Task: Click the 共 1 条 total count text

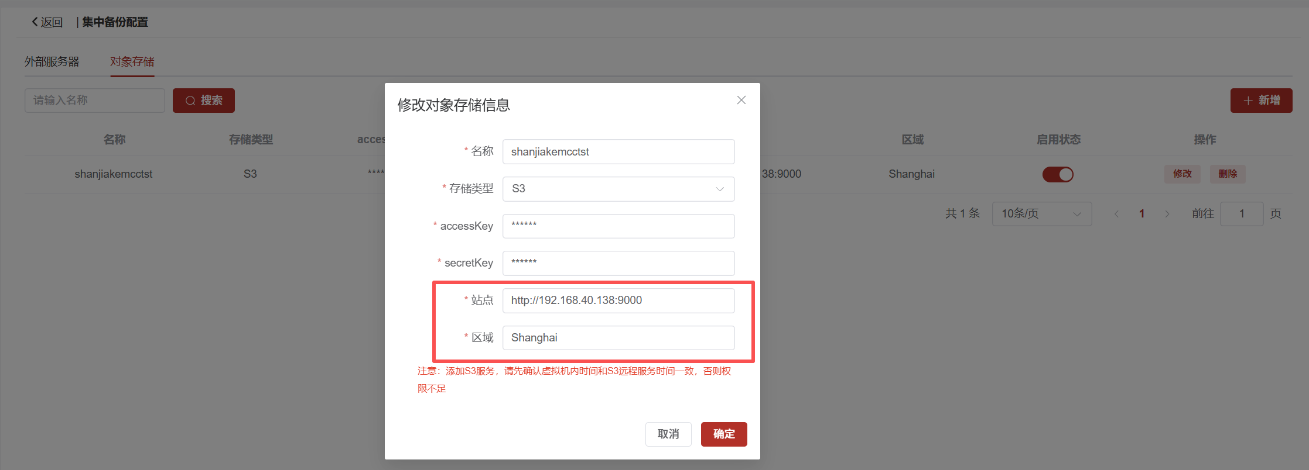Action: tap(962, 214)
